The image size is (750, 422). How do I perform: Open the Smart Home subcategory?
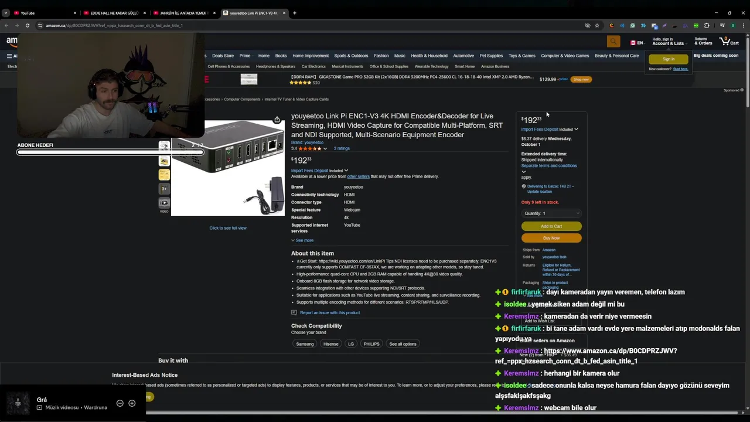465,66
